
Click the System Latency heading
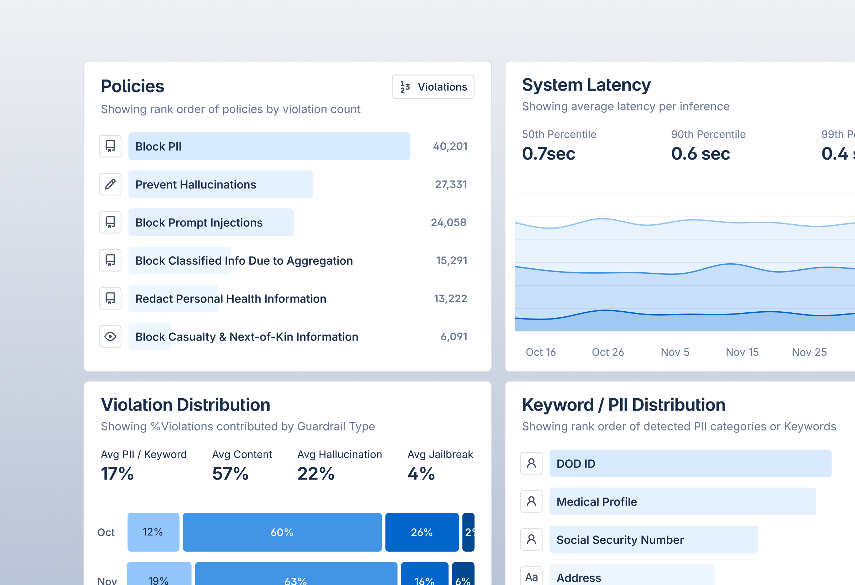[x=586, y=85]
